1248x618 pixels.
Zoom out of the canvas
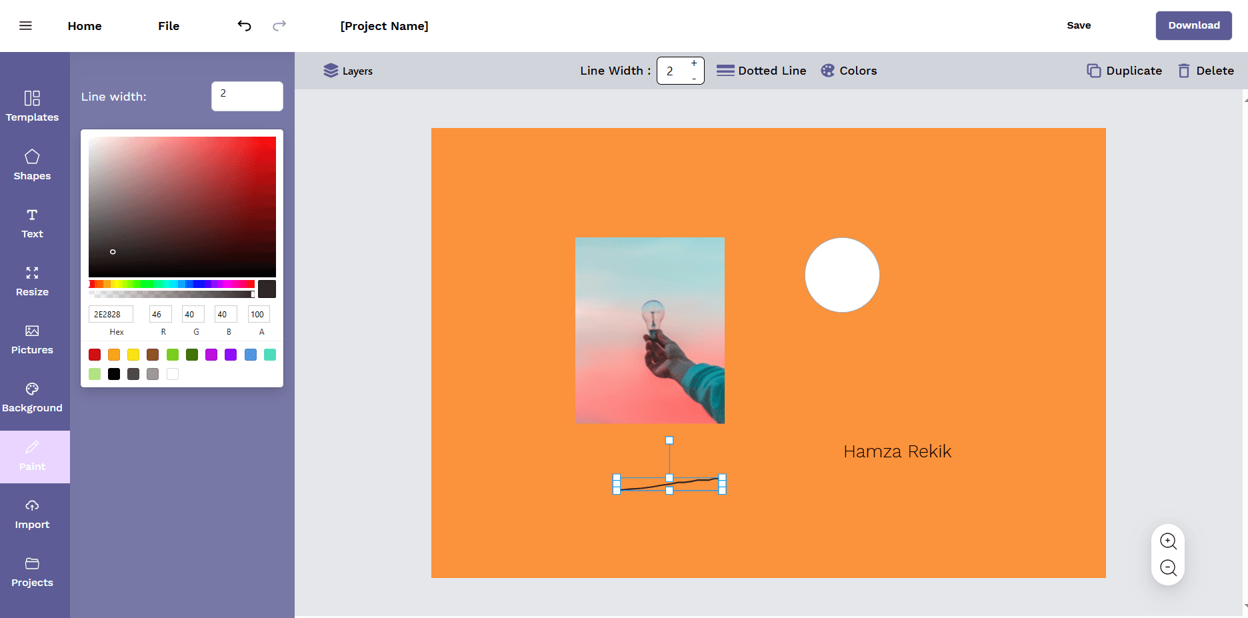click(1168, 568)
